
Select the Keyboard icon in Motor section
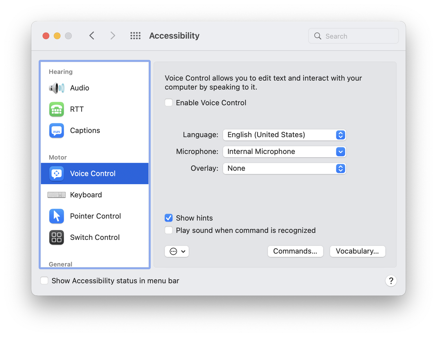click(56, 195)
